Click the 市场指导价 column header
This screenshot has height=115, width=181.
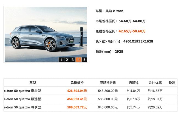pos(108,83)
